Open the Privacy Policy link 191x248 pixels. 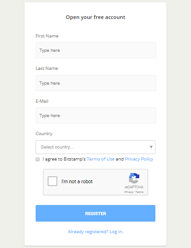(139, 159)
